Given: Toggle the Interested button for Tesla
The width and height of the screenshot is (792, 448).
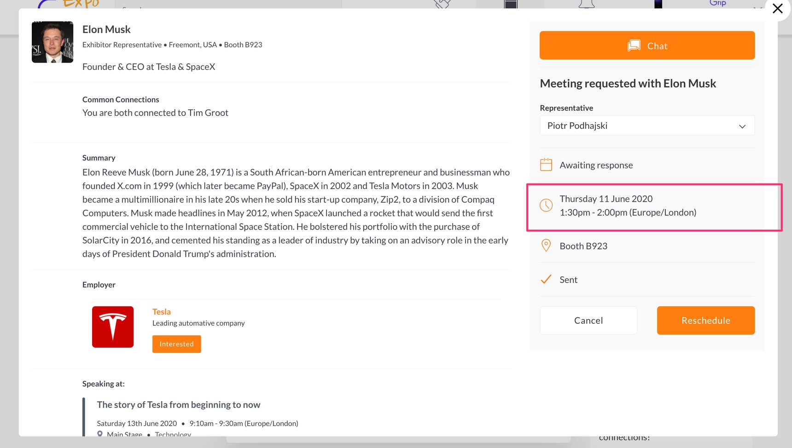Looking at the screenshot, I should [x=176, y=344].
